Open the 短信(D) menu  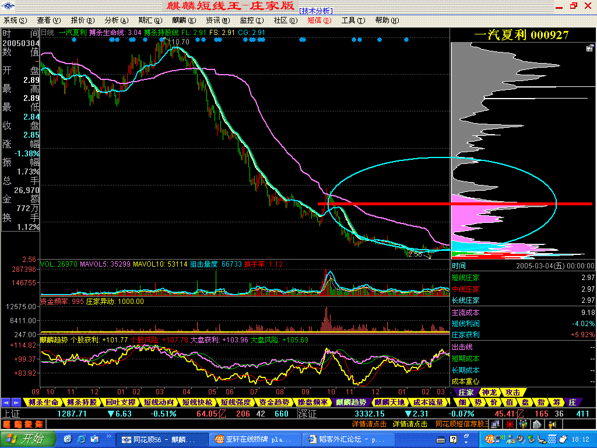click(x=319, y=20)
